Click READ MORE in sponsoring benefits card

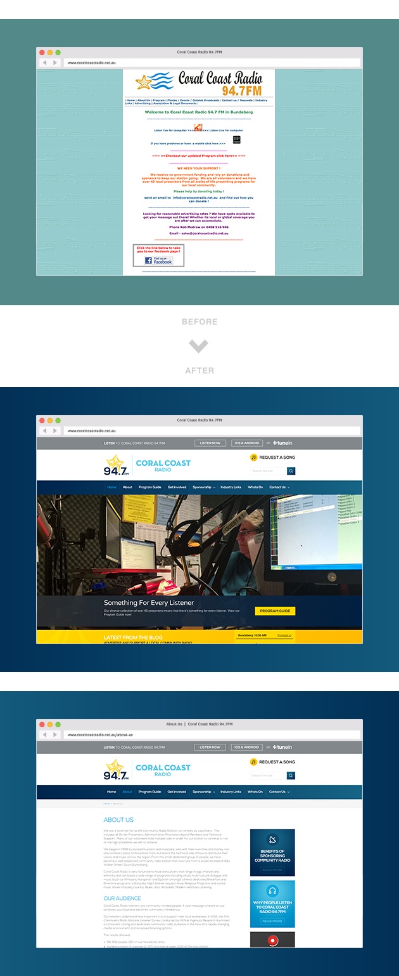pos(272,870)
